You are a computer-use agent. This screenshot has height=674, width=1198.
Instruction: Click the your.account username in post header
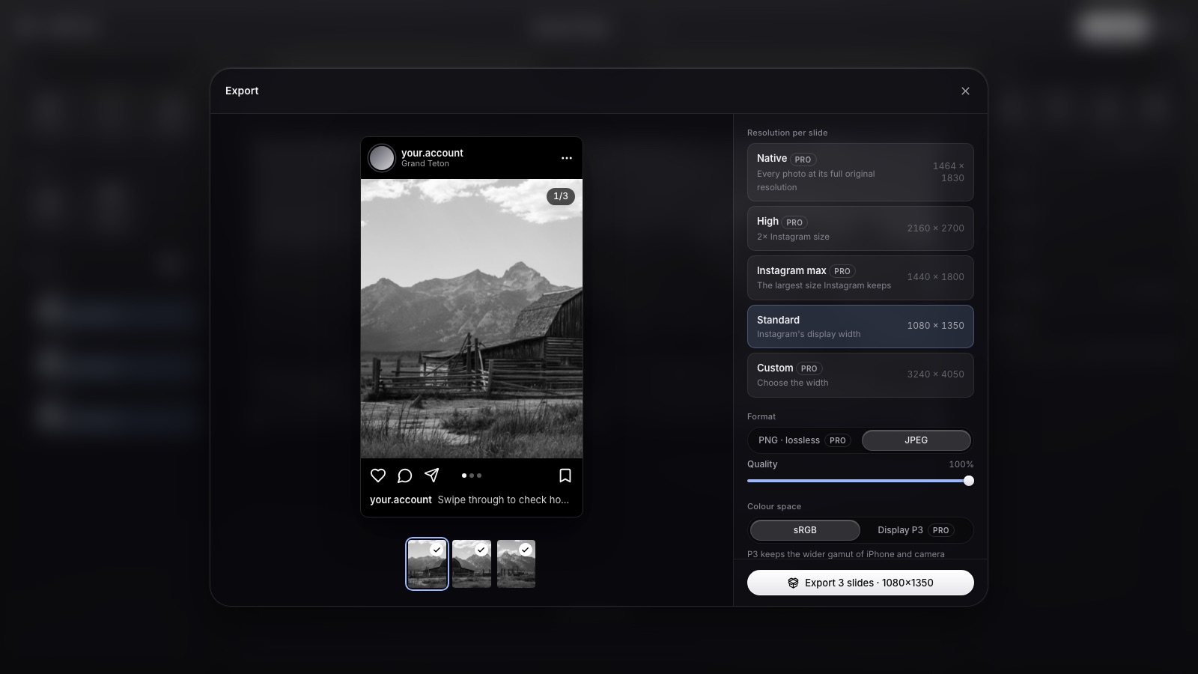point(432,153)
